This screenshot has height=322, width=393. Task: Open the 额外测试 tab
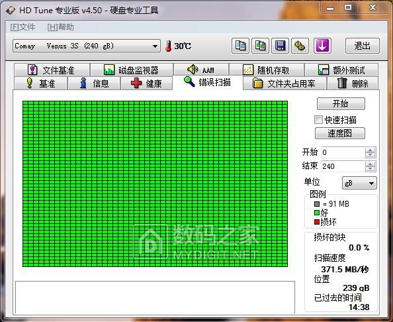pos(341,70)
